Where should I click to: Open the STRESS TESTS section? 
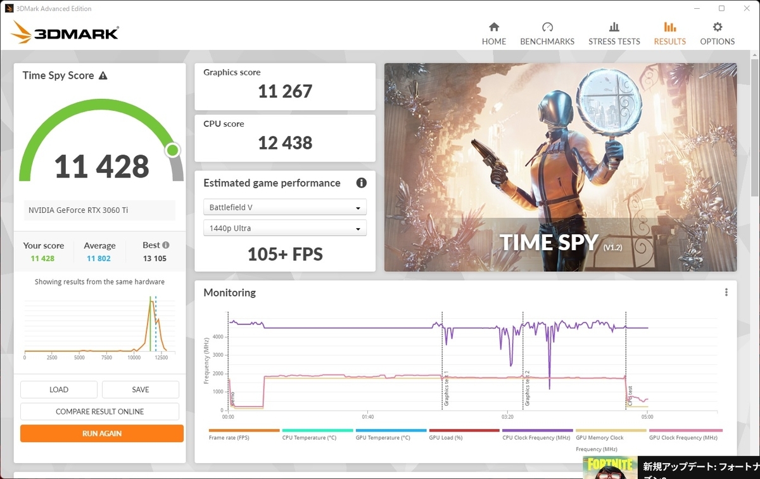(614, 29)
